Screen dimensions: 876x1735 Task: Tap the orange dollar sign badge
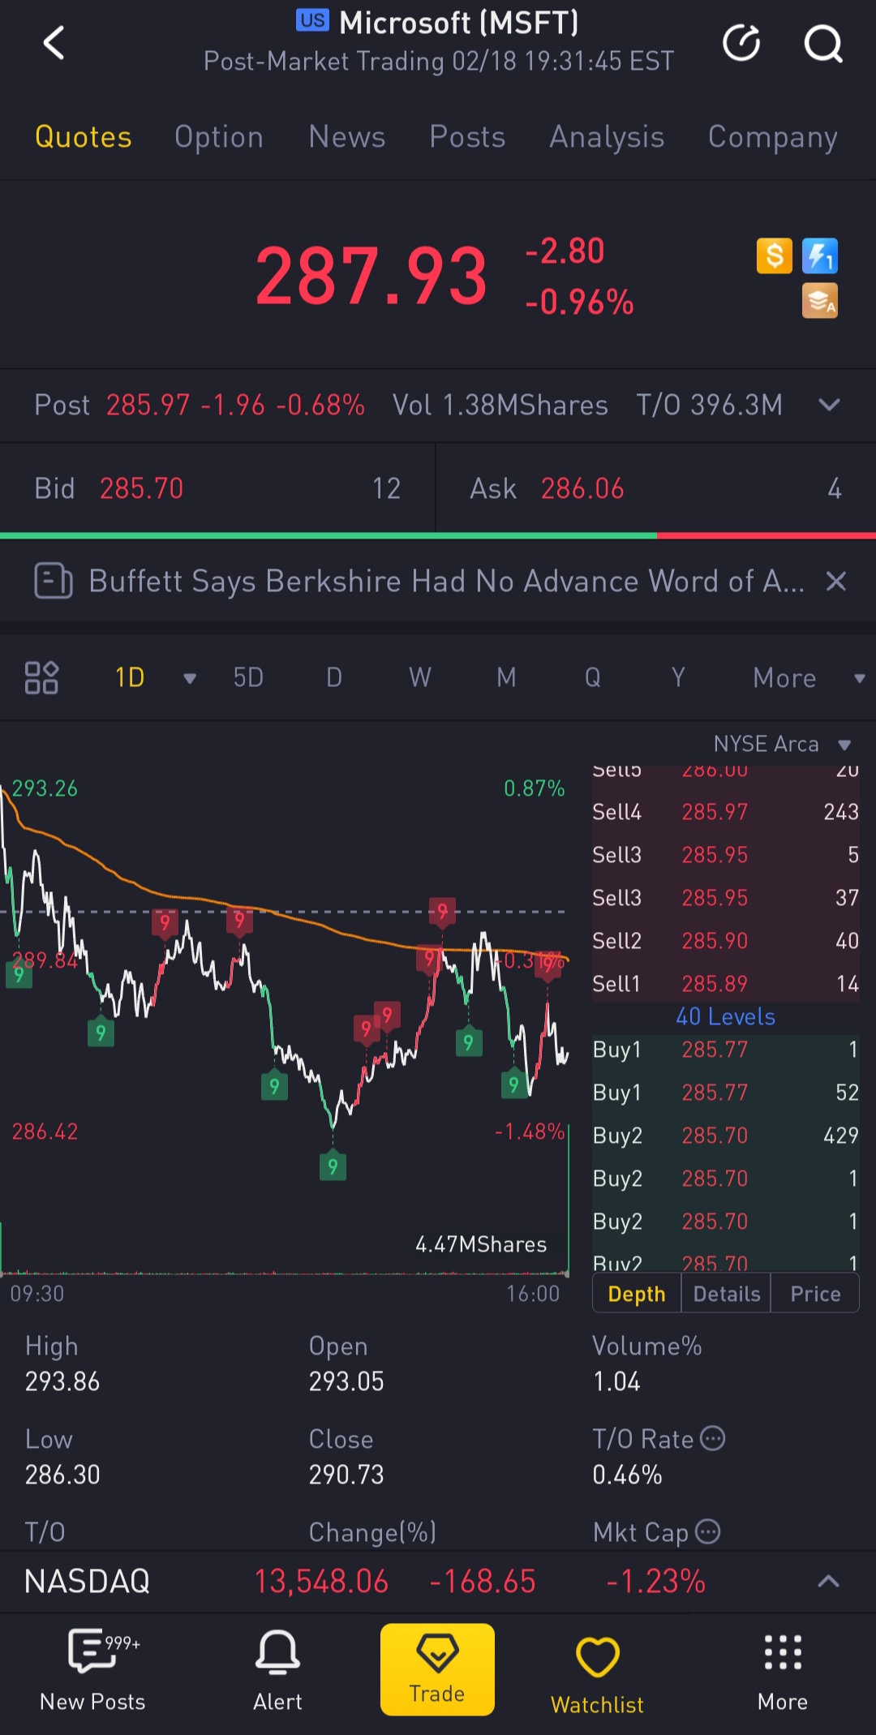coord(774,256)
